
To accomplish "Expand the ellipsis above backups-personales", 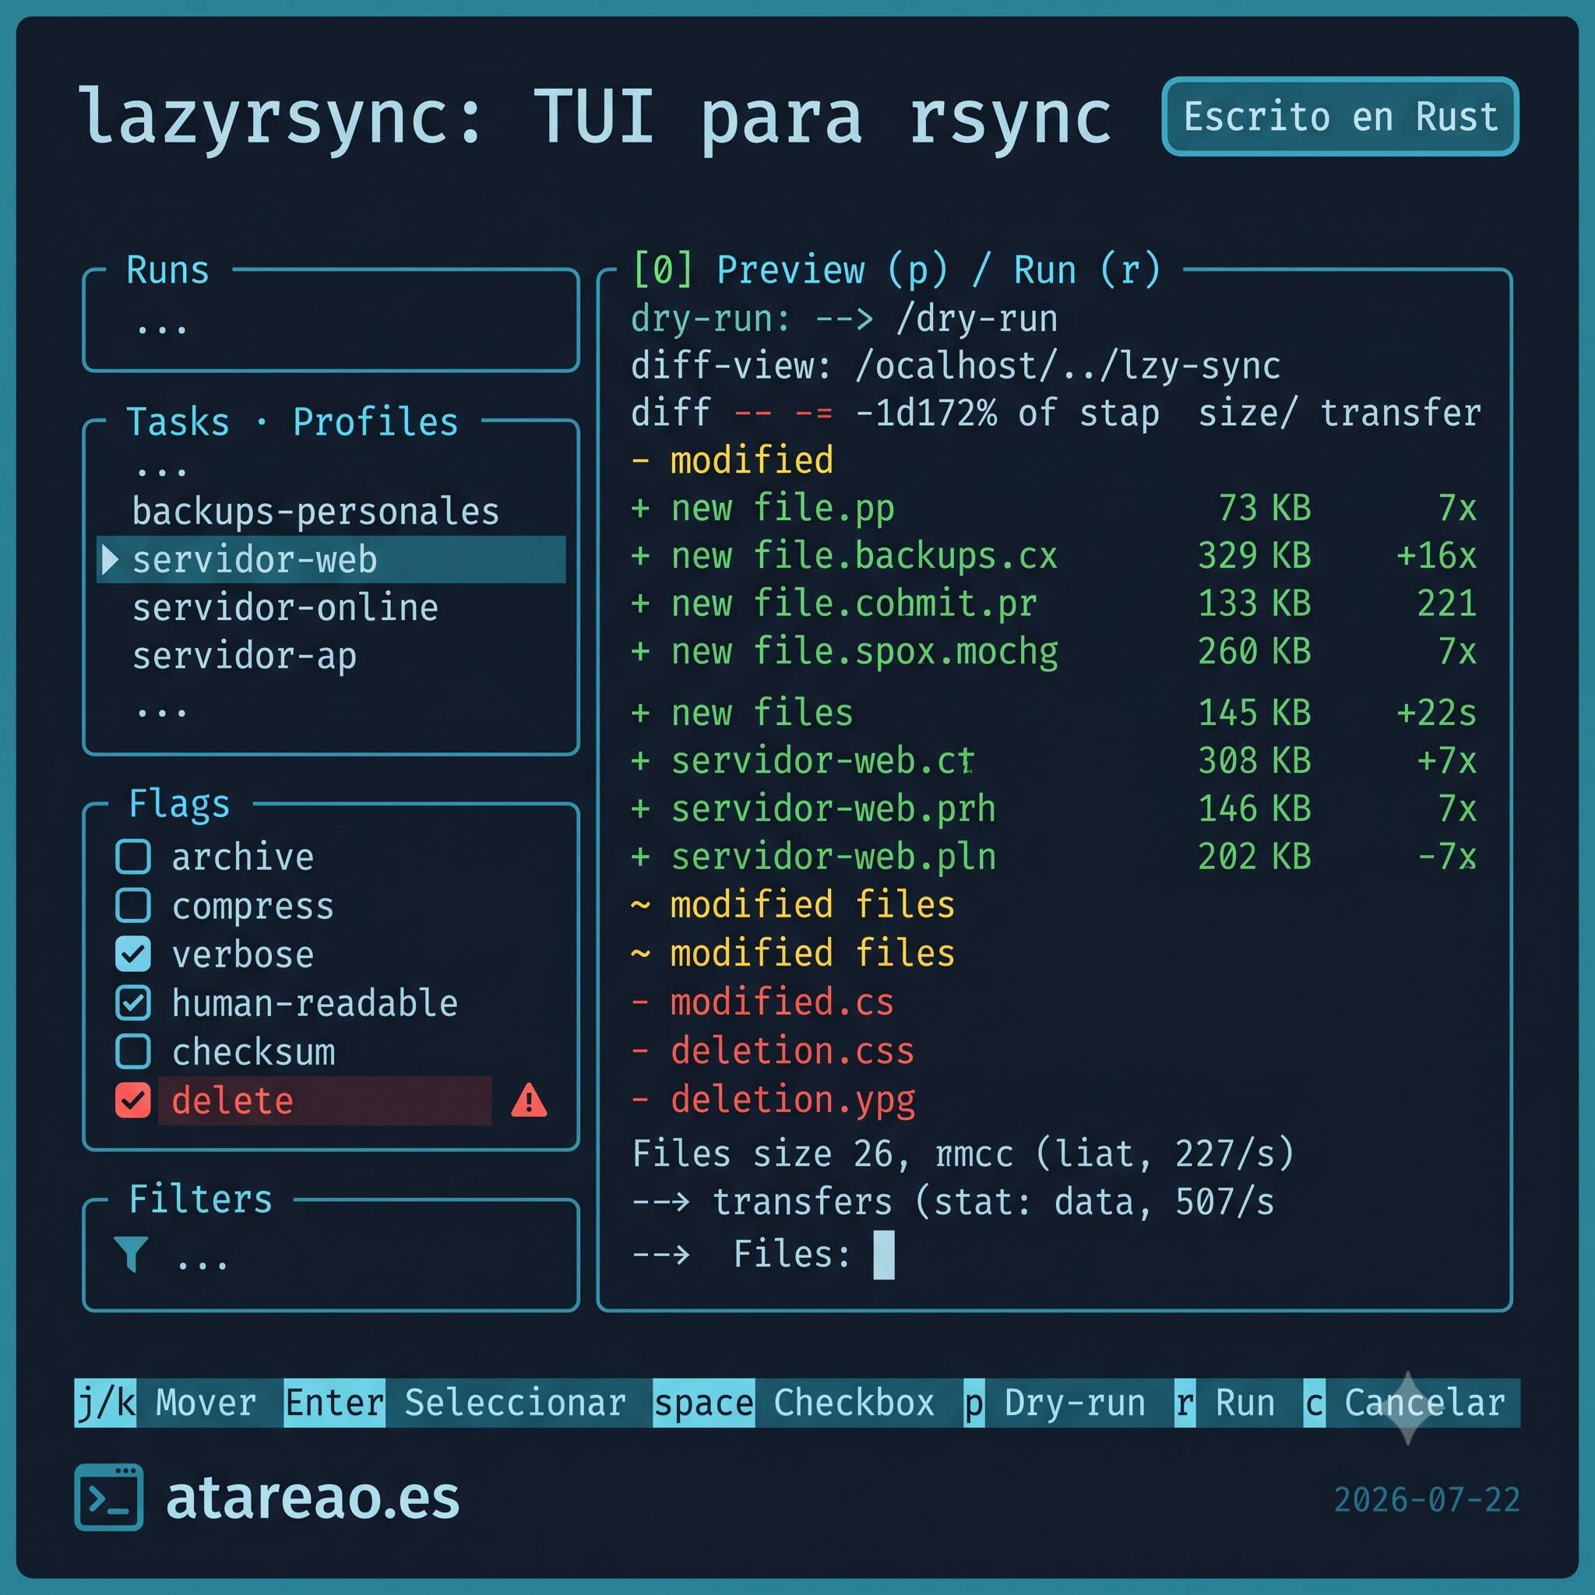I will [162, 473].
